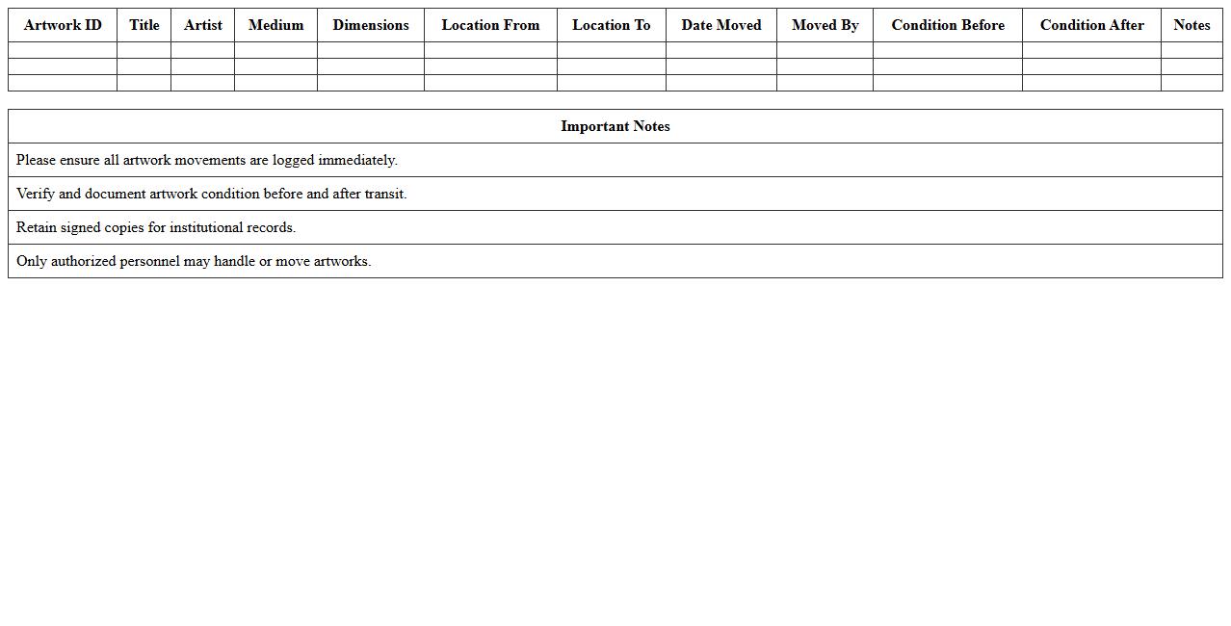The width and height of the screenshot is (1231, 626).
Task: Select the Medium column header
Action: coord(275,25)
